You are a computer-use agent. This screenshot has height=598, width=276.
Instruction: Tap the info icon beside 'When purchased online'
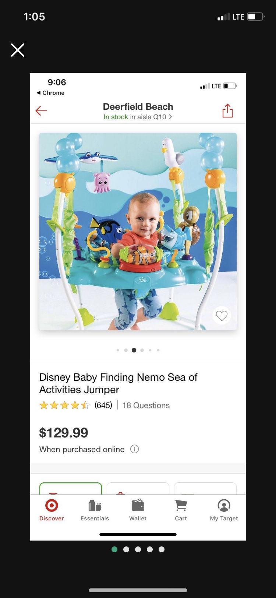click(135, 449)
